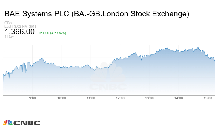Click the CNBC wordmark beside the peacock
The height and width of the screenshot is (134, 215).
[x=27, y=123]
